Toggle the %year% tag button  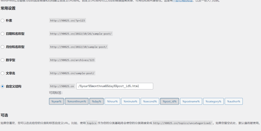point(56,101)
